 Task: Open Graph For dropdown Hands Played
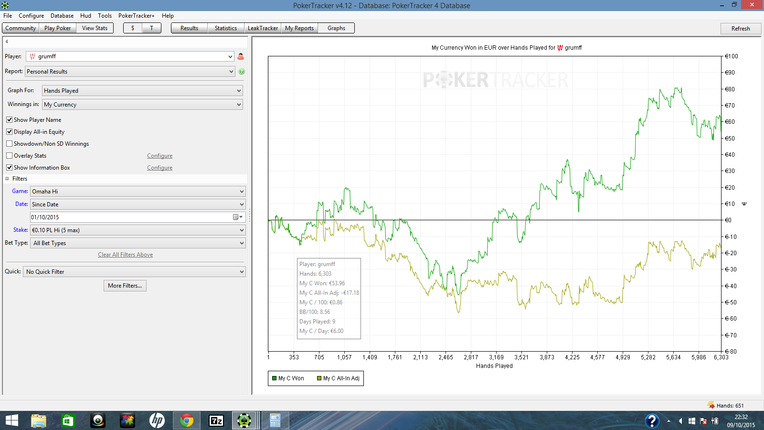(142, 90)
